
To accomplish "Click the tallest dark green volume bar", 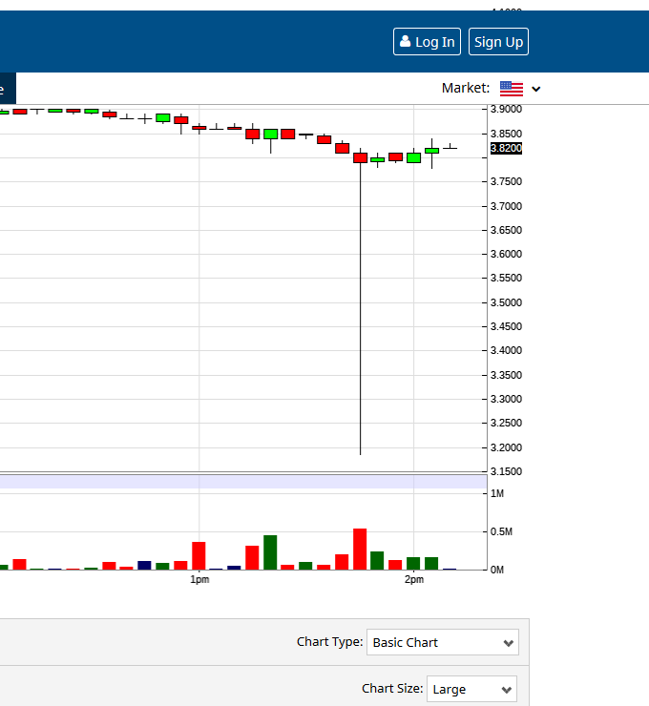I will pyautogui.click(x=270, y=552).
